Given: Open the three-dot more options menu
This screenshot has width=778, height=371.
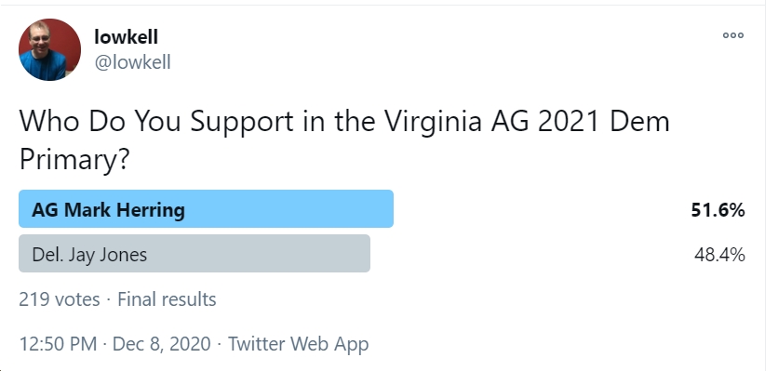Looking at the screenshot, I should coord(732,35).
